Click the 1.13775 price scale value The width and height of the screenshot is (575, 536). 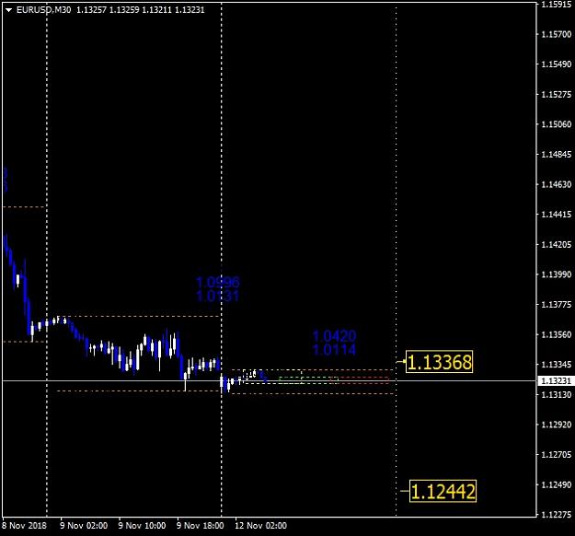(557, 304)
